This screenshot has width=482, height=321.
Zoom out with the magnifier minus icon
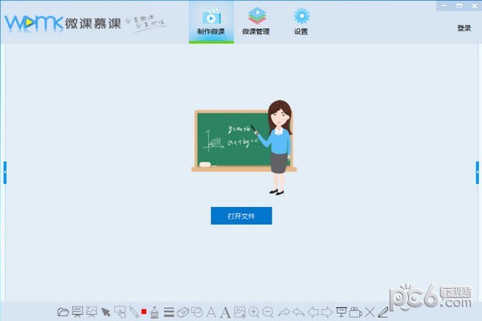click(x=268, y=311)
